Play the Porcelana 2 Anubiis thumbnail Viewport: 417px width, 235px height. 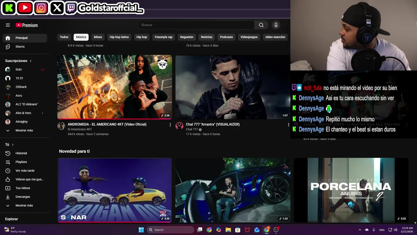(x=351, y=190)
